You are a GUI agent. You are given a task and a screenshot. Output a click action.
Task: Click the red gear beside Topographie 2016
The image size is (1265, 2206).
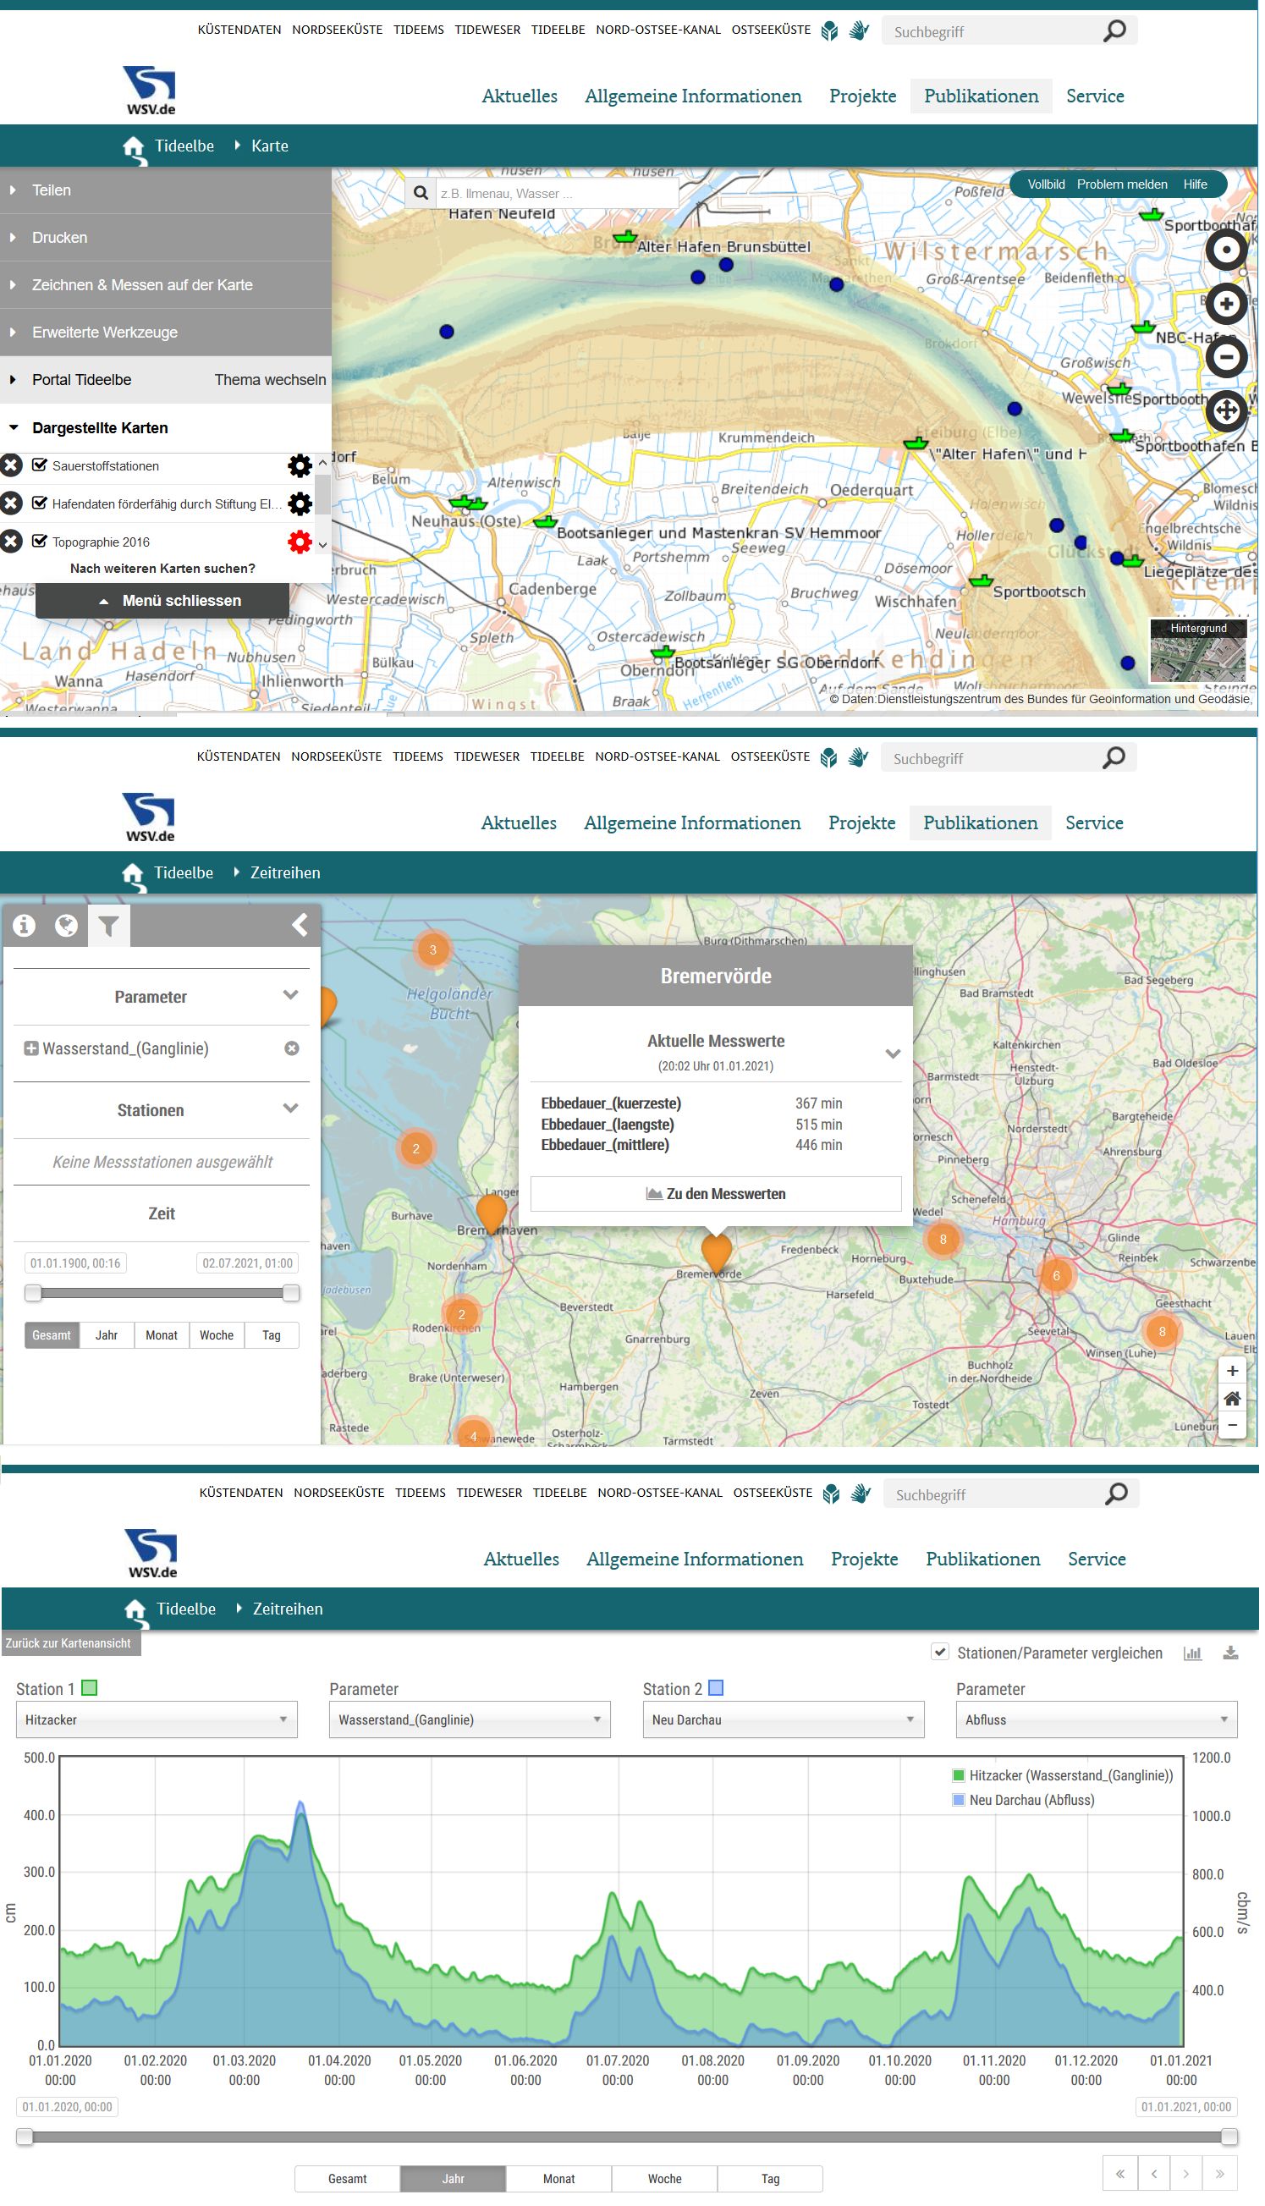click(300, 543)
